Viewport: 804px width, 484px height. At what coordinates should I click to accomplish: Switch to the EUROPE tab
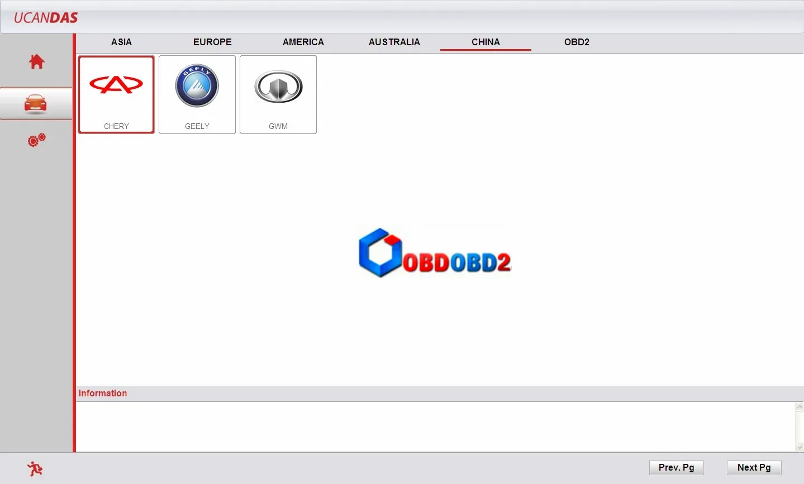tap(212, 42)
